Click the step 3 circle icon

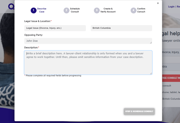pyautogui.click(x=97, y=10)
